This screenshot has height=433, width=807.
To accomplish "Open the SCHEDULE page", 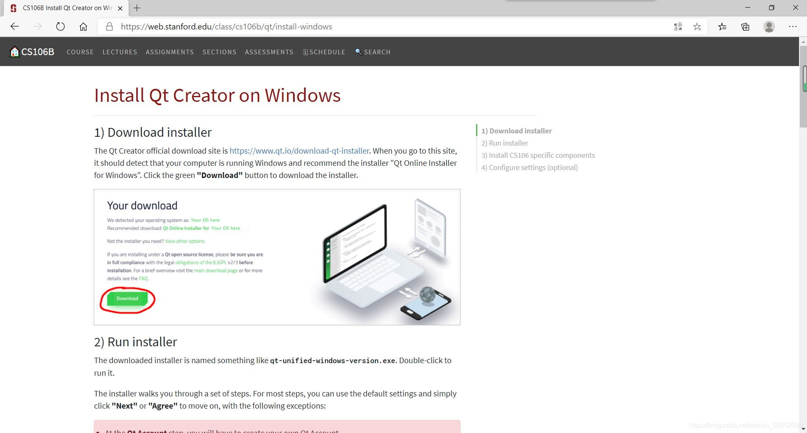I will pos(324,52).
